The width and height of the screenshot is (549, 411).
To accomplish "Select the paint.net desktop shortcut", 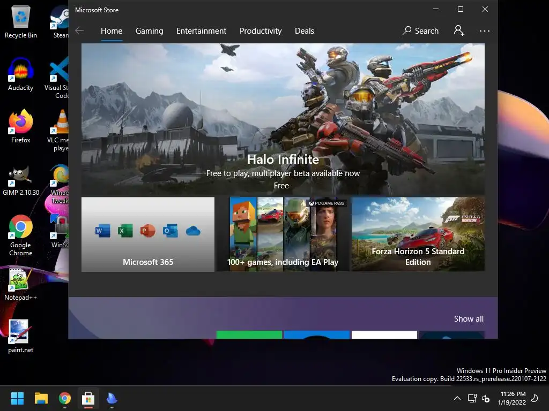I will [21, 336].
